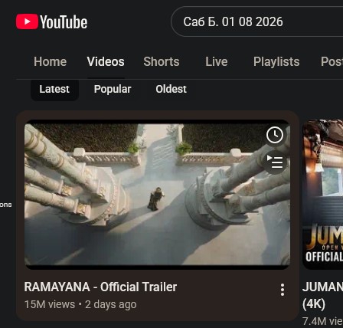Sort videos by Popular
Screen dimensions: 343x328
coord(113,89)
